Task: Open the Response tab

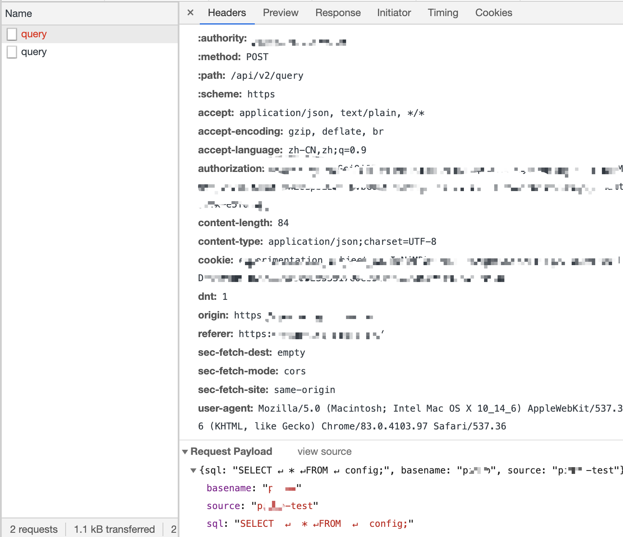Action: [x=338, y=13]
